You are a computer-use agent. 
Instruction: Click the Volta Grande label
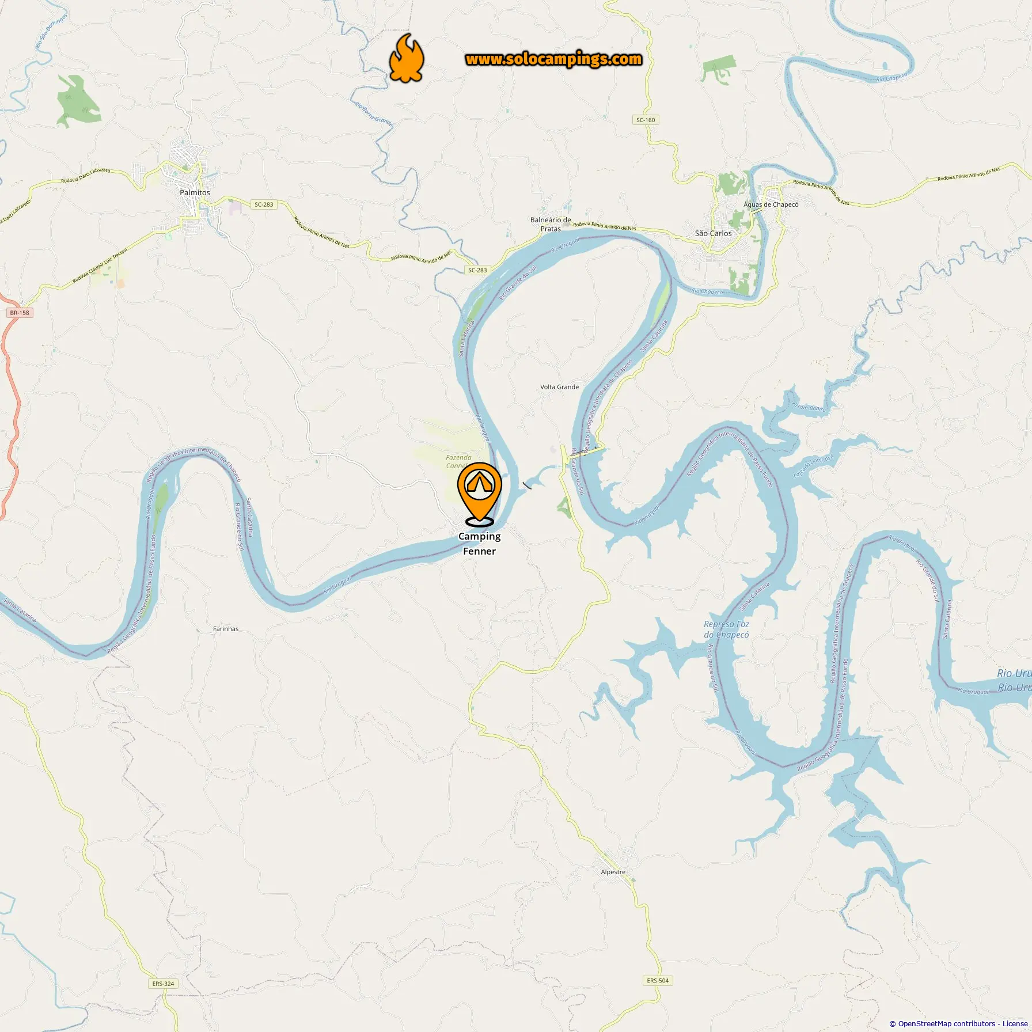[x=559, y=387]
